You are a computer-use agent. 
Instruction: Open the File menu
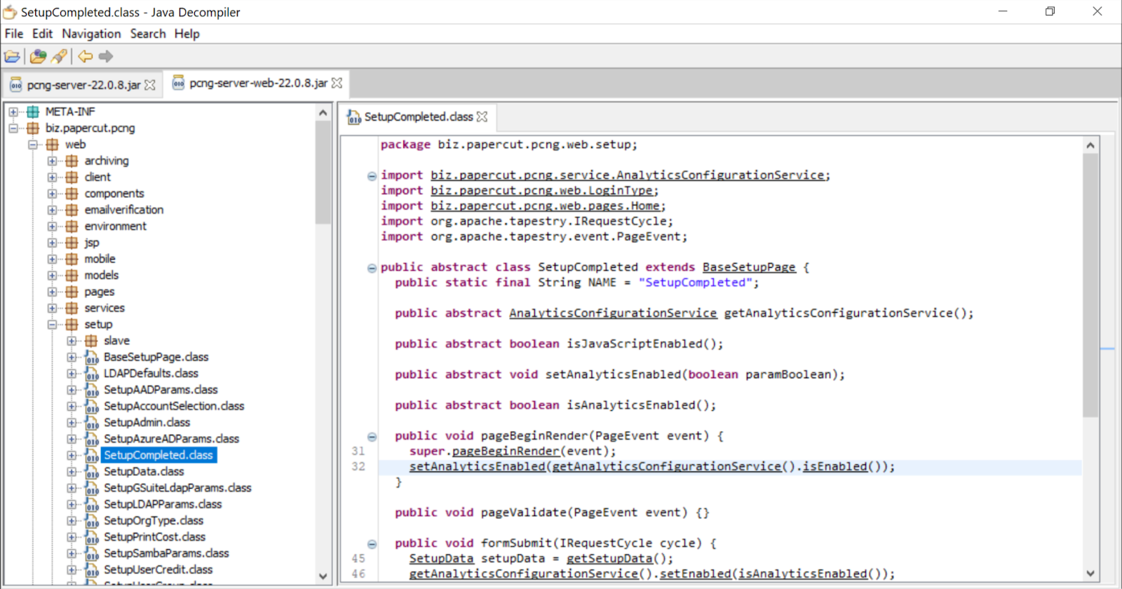point(14,34)
